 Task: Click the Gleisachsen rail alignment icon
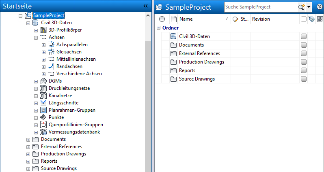[x=52, y=52]
